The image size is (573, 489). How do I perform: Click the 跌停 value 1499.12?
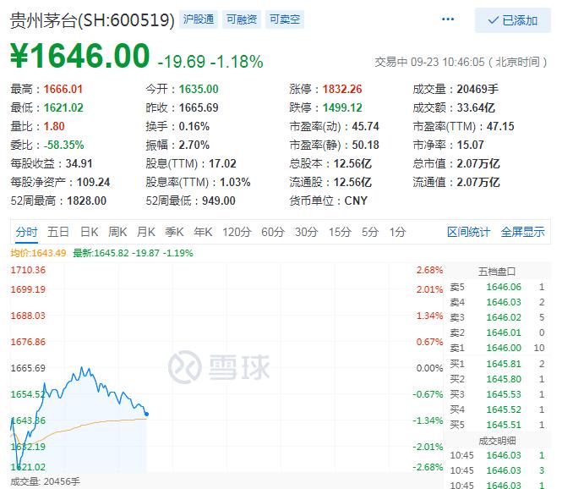click(342, 107)
